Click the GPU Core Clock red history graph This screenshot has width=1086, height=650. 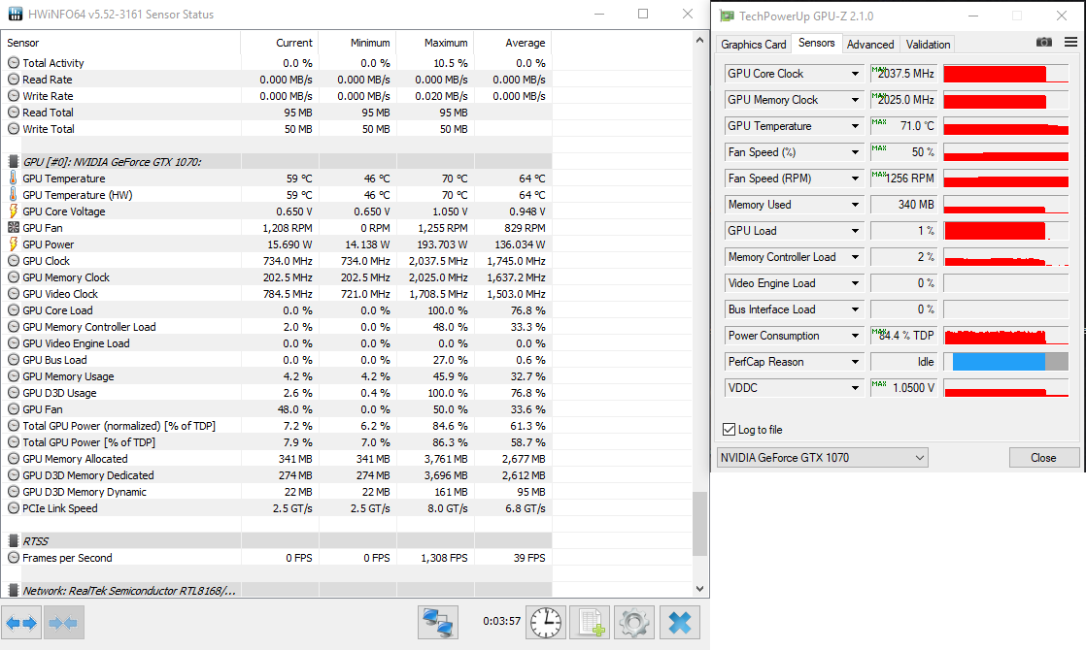click(1005, 74)
